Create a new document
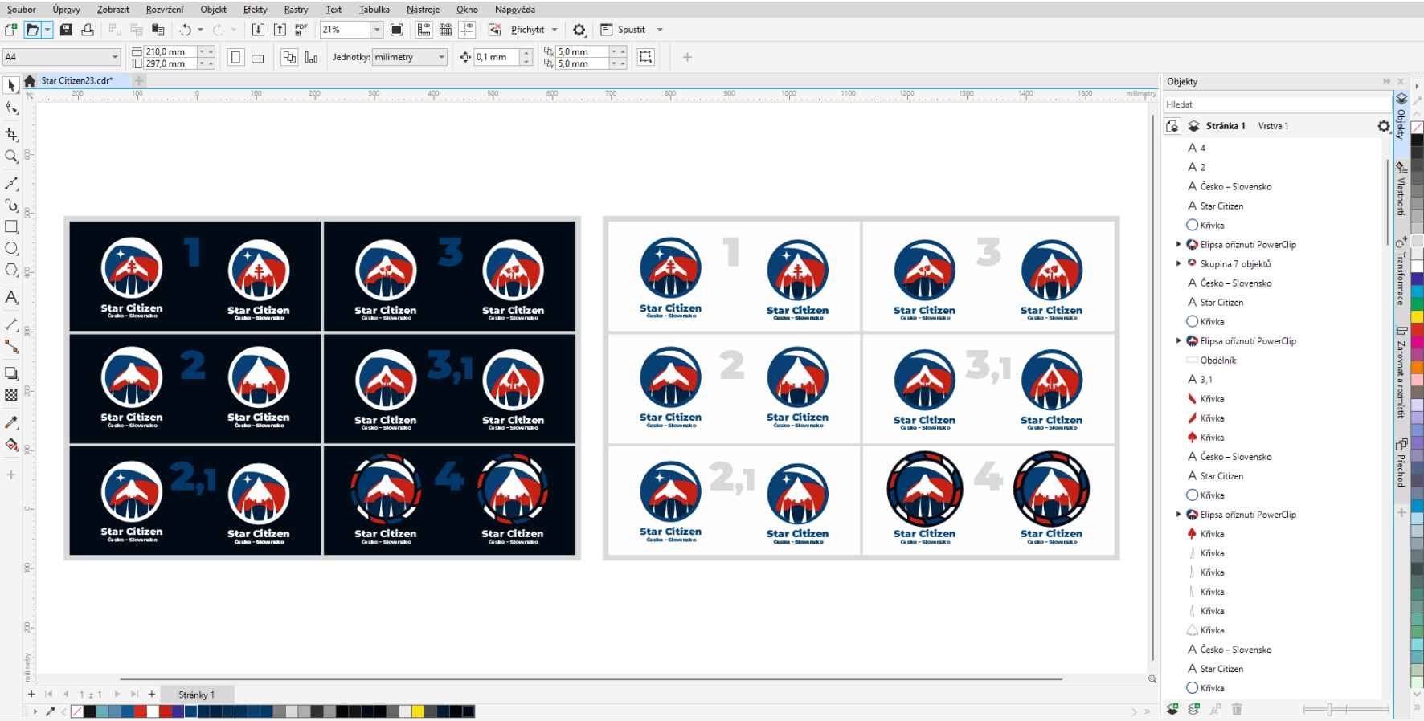The image size is (1424, 721). [10, 30]
